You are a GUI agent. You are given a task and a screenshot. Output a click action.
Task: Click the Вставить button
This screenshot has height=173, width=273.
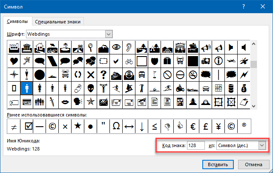coord(218,164)
